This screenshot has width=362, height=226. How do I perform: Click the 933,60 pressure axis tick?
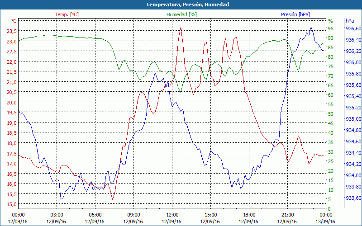(353, 198)
